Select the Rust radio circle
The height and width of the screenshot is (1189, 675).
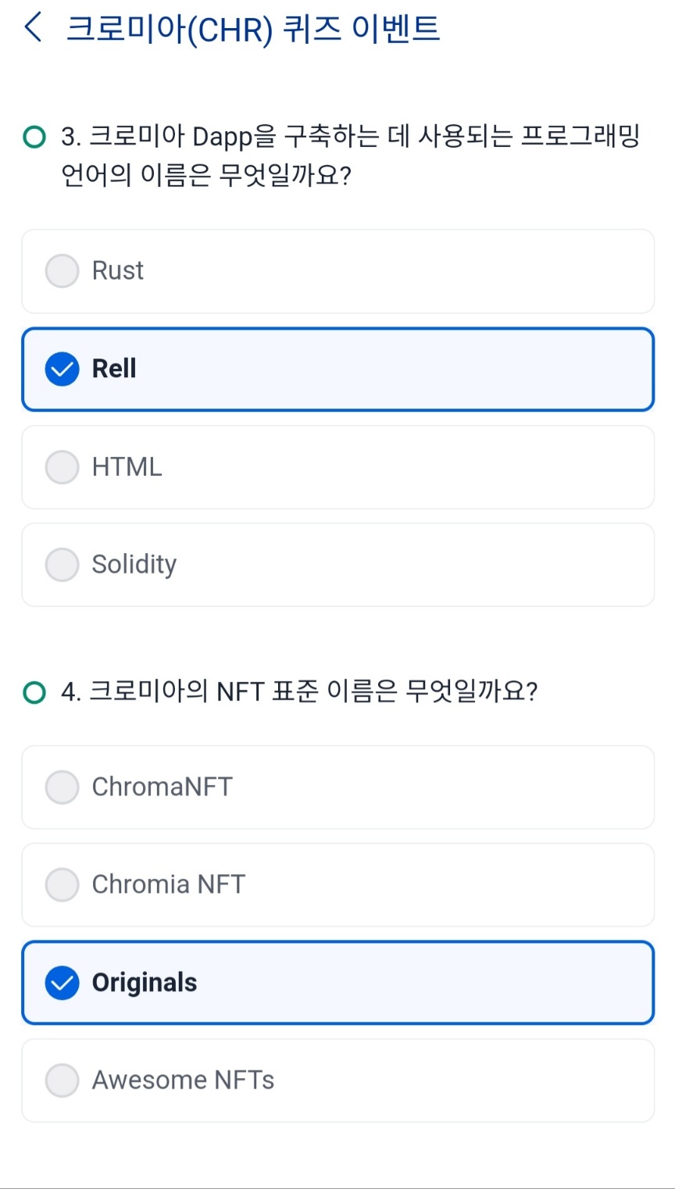pos(62,271)
